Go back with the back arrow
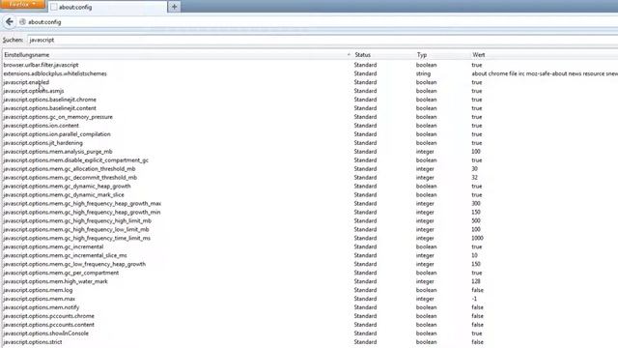 point(10,22)
